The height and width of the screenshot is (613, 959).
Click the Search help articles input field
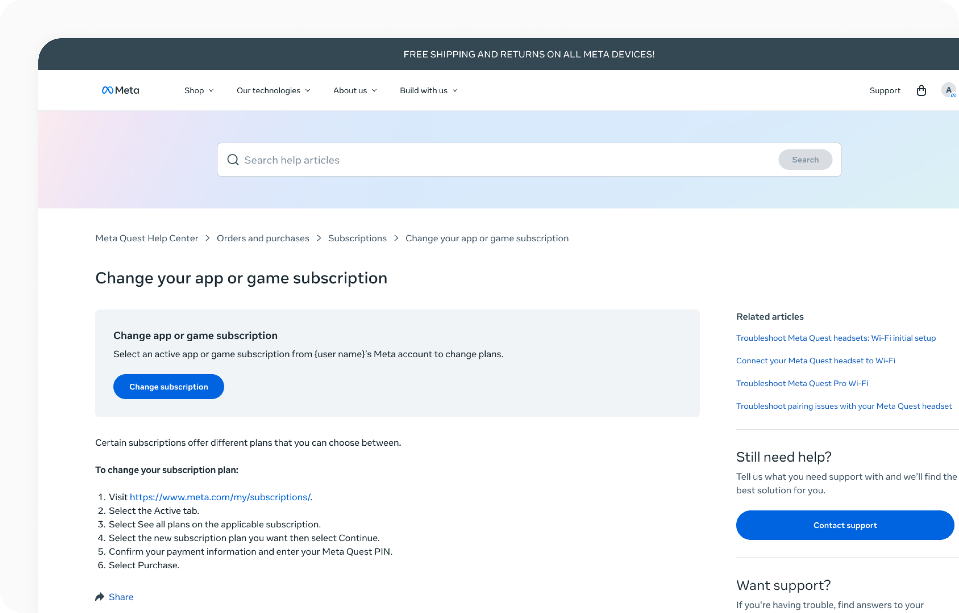438,159
